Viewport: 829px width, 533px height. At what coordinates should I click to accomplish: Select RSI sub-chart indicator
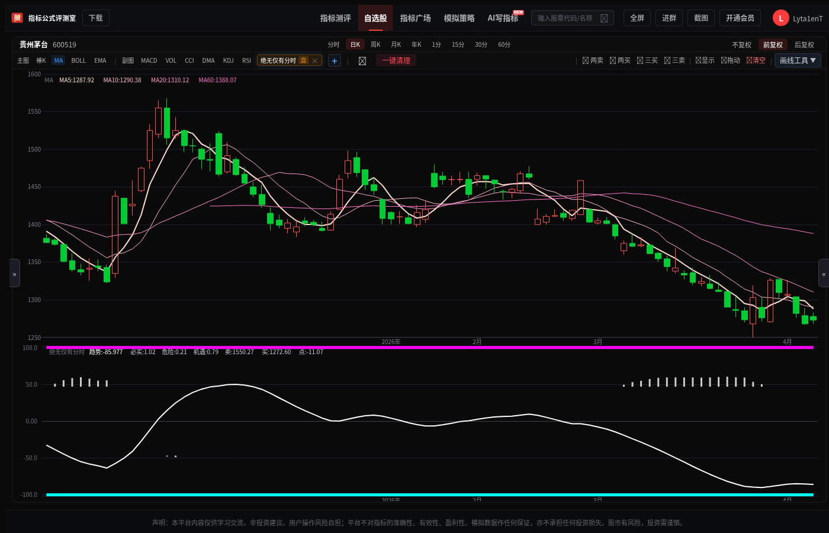click(247, 60)
